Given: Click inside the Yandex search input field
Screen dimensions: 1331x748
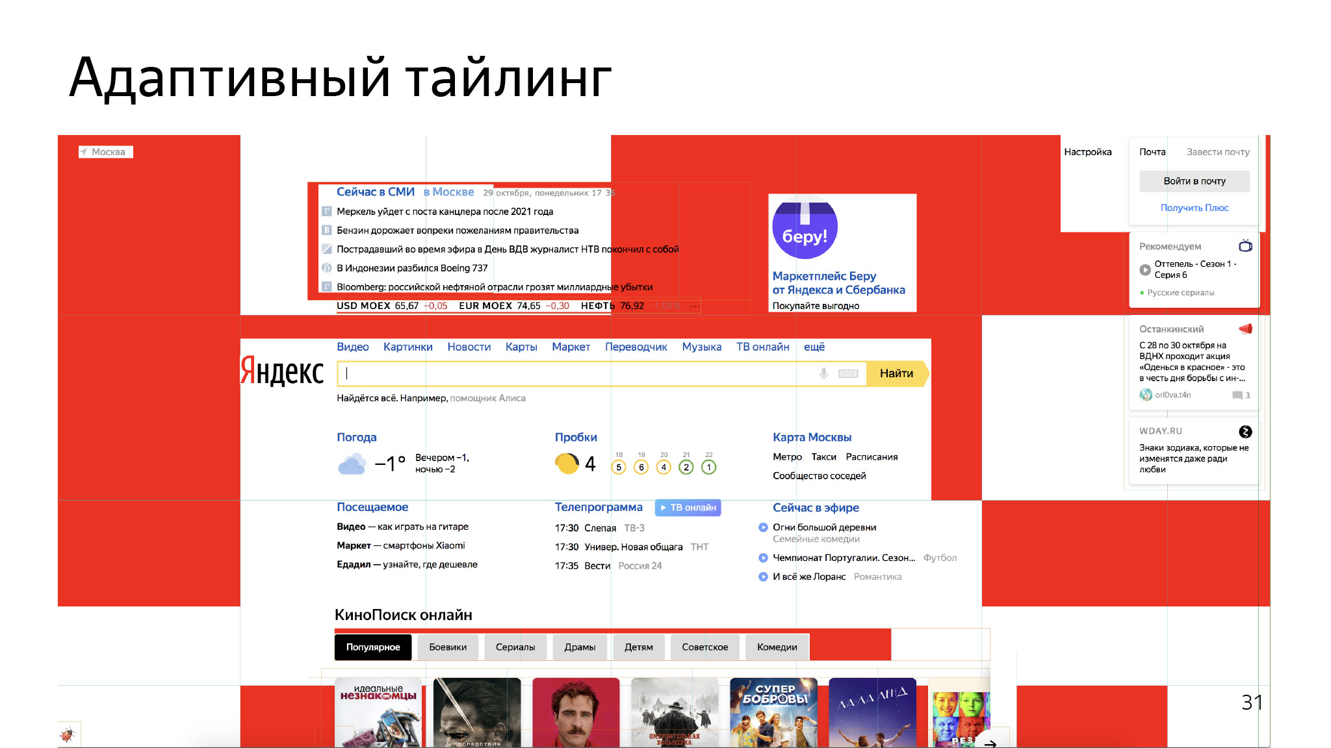Looking at the screenshot, I should pos(572,374).
